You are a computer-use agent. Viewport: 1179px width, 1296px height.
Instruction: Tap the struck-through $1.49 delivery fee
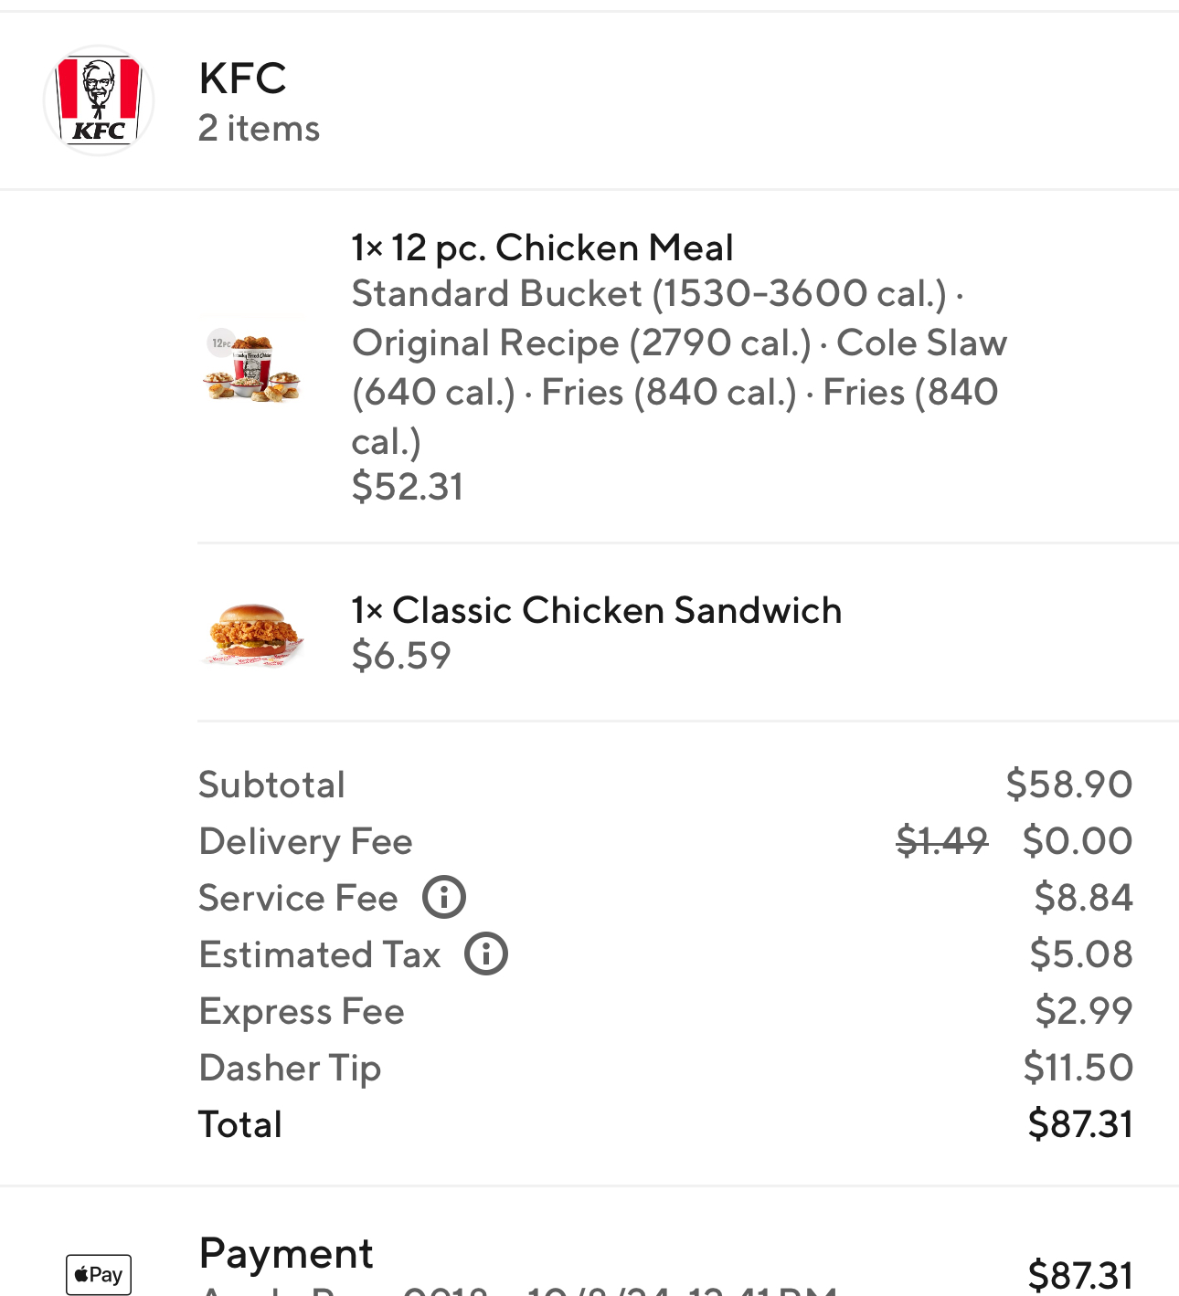pos(941,840)
